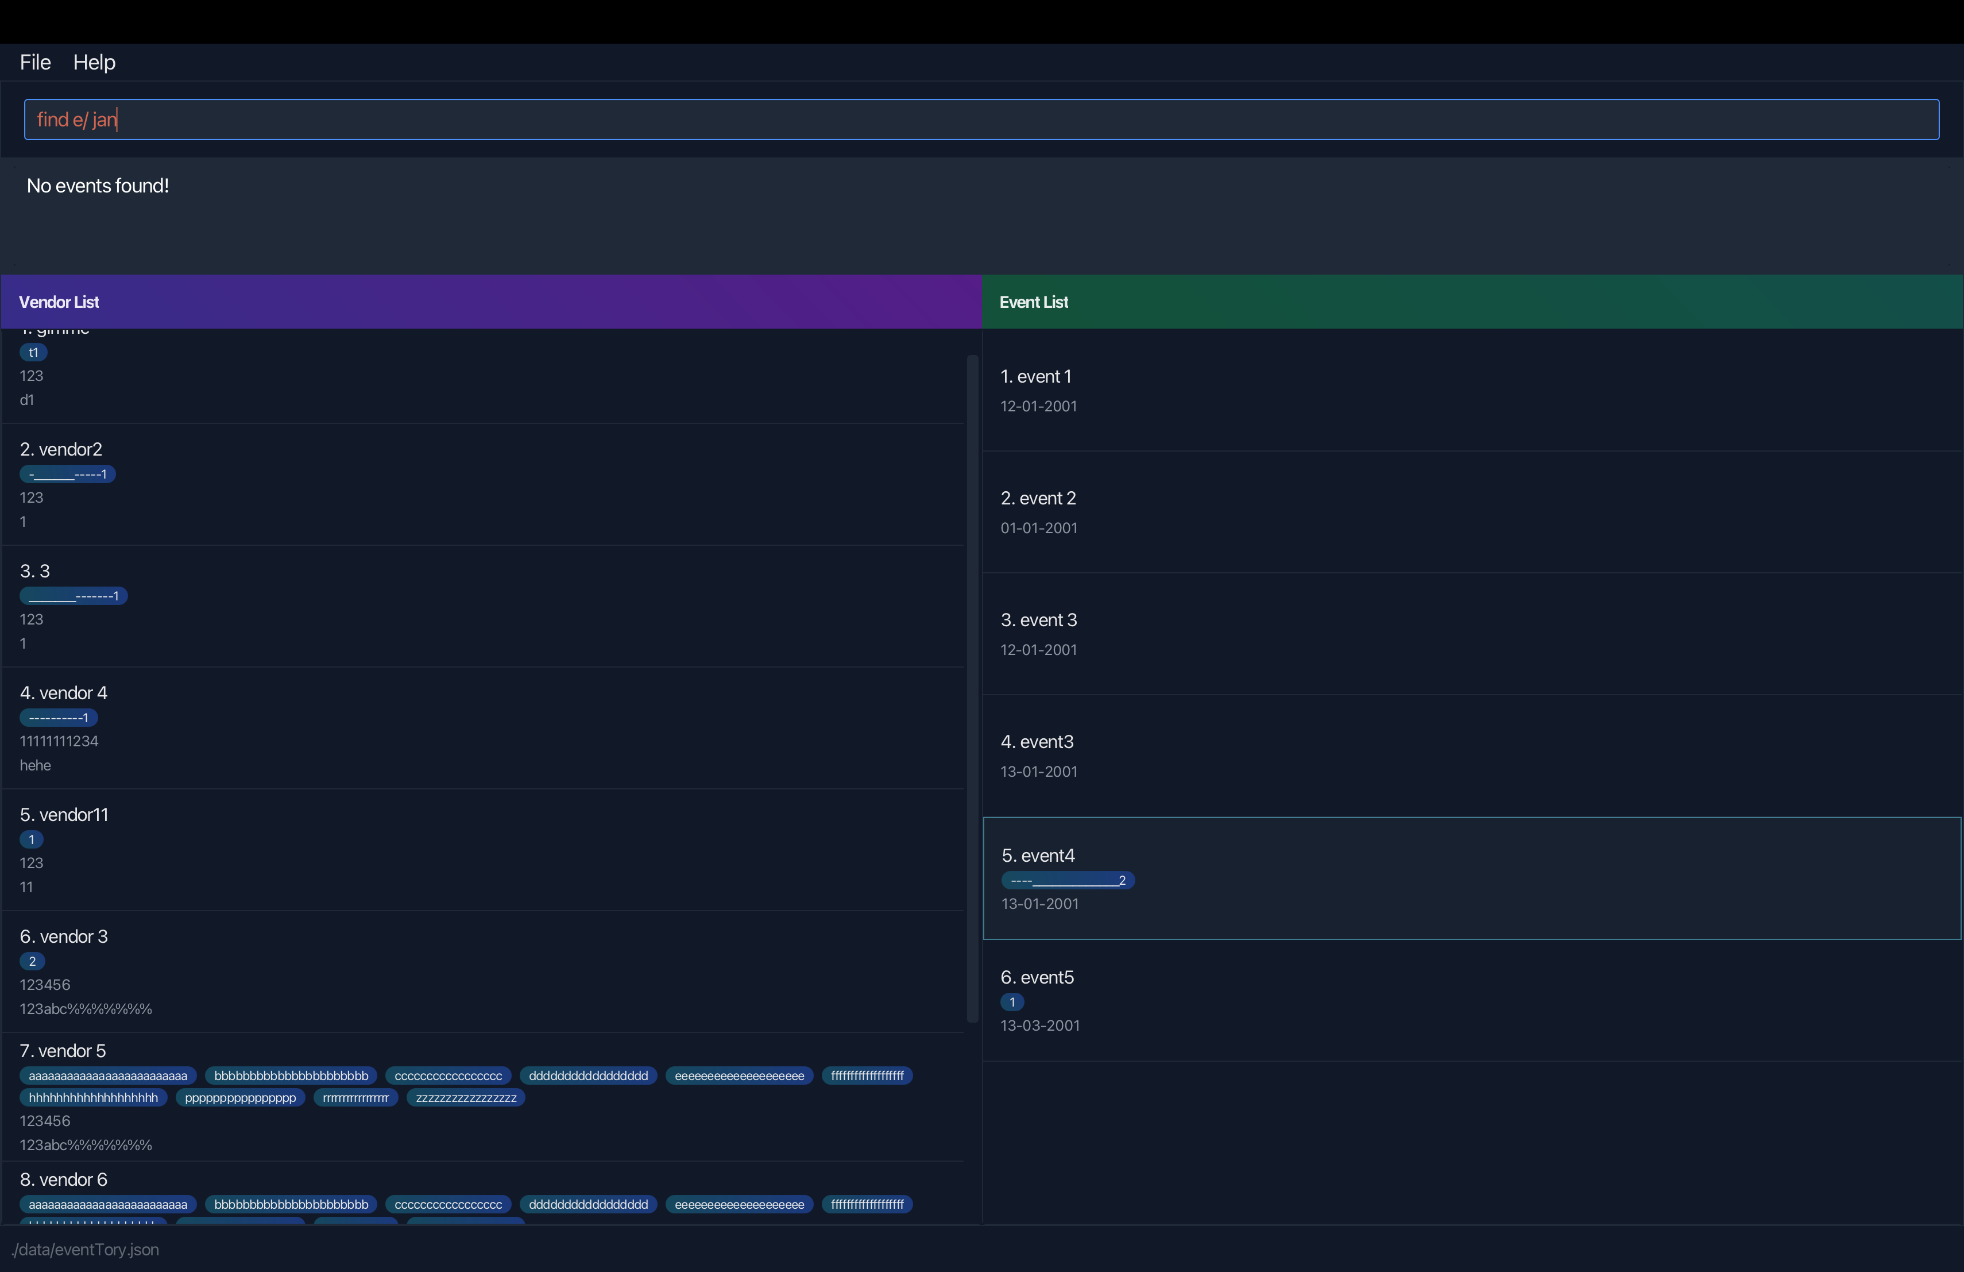Click the Vendor List header
The image size is (1964, 1272).
tap(492, 302)
